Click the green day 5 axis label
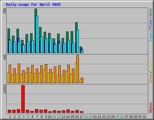154x120 pixels. [x=28, y=117]
